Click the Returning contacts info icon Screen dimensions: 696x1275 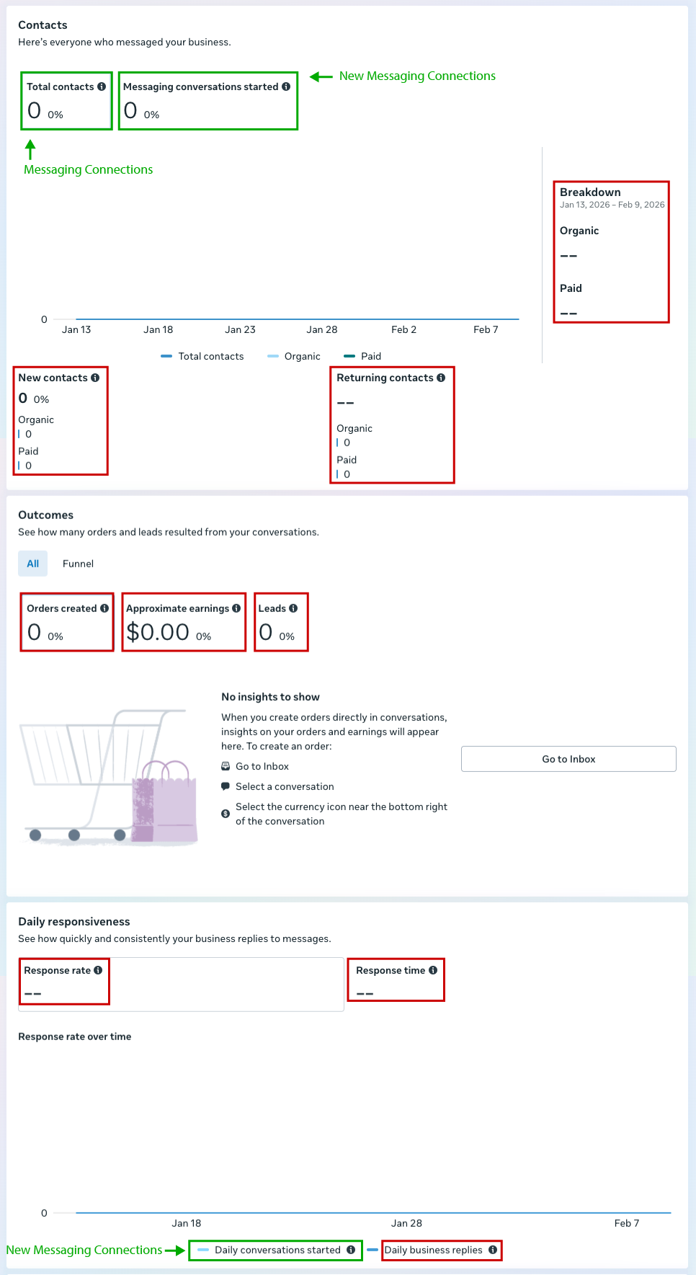[x=441, y=378]
